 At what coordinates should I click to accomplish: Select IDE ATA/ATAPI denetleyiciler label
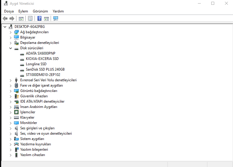pyautogui.click(x=42, y=101)
